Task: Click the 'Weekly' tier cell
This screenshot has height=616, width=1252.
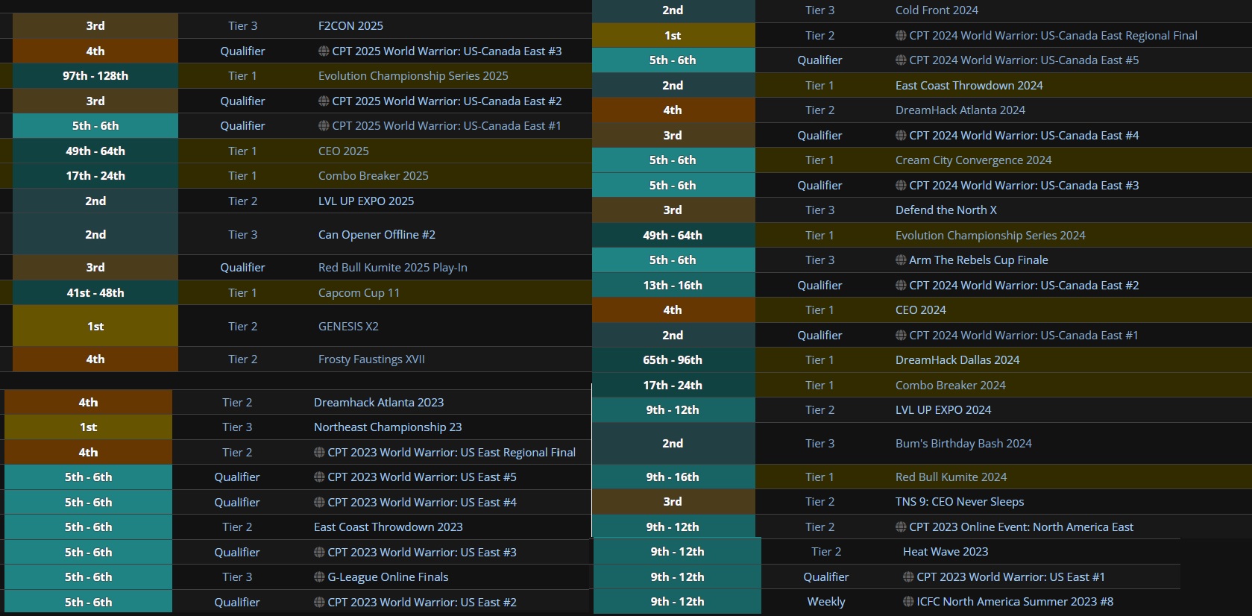Action: (x=826, y=602)
